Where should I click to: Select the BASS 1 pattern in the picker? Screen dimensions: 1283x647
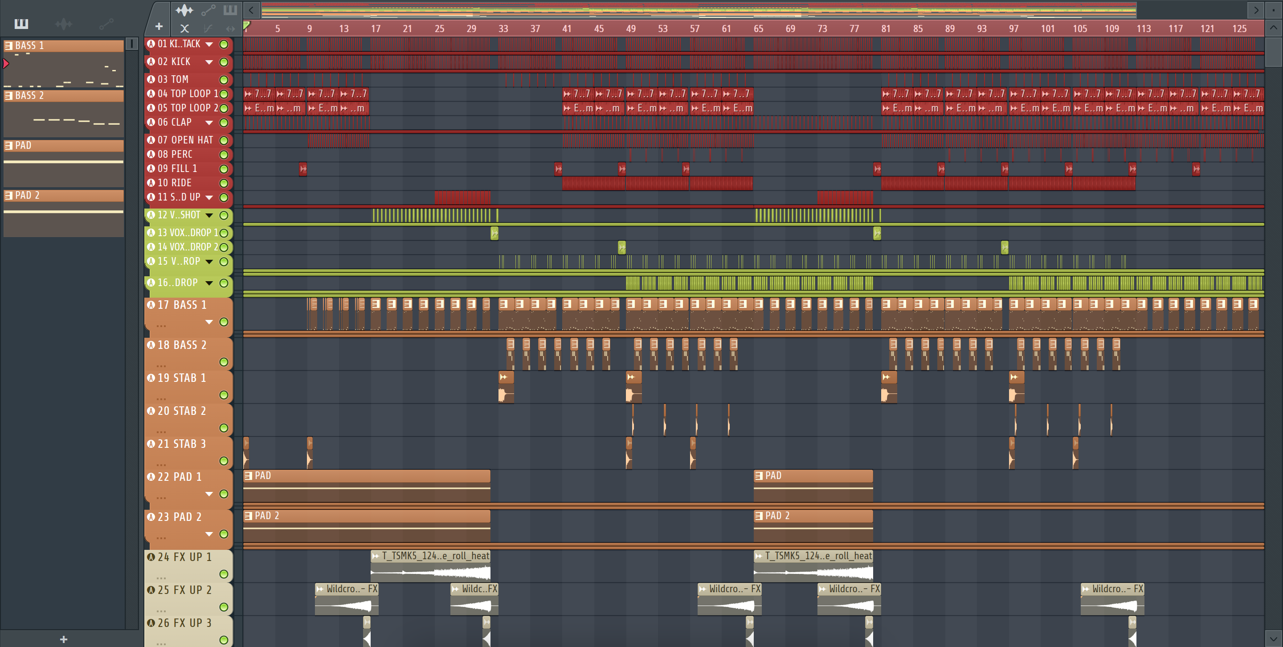pos(63,63)
